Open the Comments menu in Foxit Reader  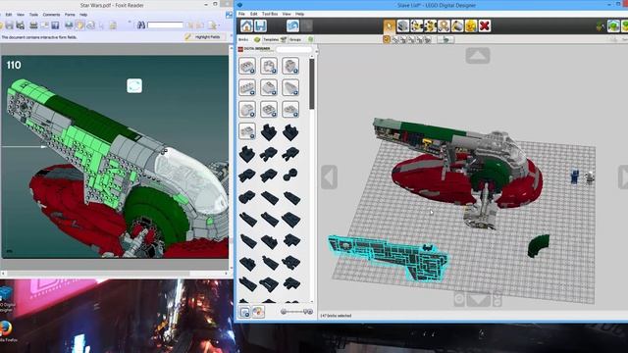coord(51,15)
